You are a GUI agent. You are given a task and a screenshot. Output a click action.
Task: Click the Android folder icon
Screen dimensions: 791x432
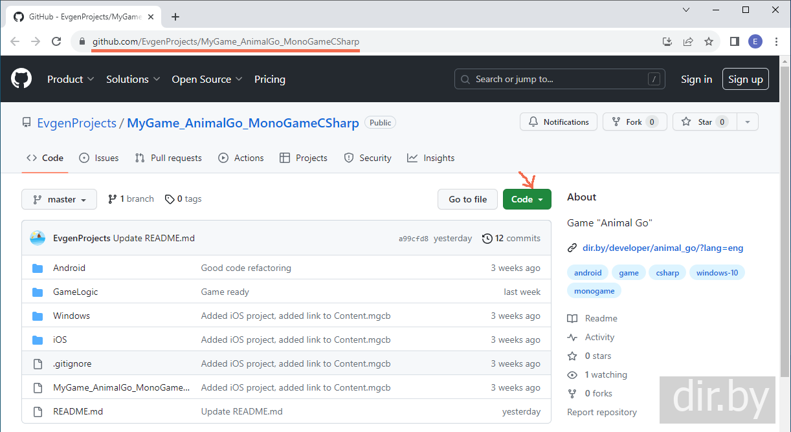(x=38, y=268)
